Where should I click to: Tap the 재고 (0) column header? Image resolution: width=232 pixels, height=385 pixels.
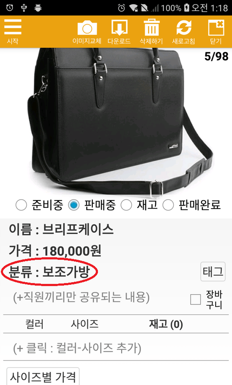click(x=166, y=324)
